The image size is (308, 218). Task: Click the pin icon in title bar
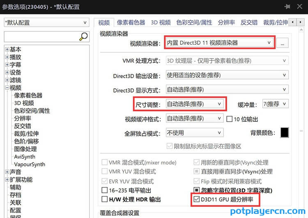pos(287,7)
